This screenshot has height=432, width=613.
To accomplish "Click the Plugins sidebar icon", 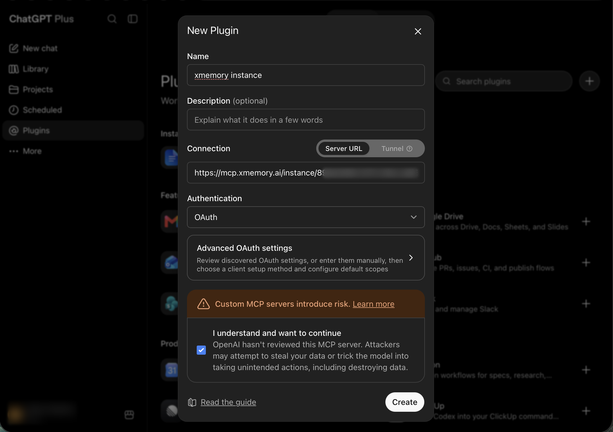I will [x=13, y=131].
